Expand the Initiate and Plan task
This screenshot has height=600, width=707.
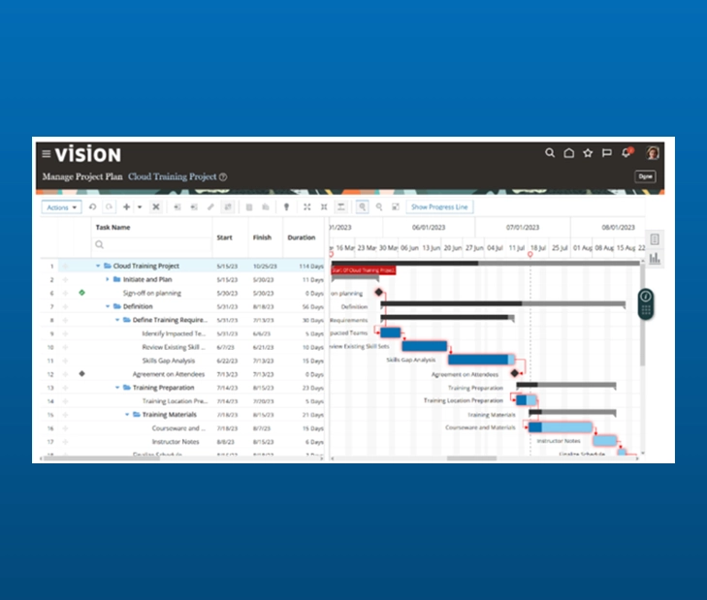pyautogui.click(x=108, y=279)
